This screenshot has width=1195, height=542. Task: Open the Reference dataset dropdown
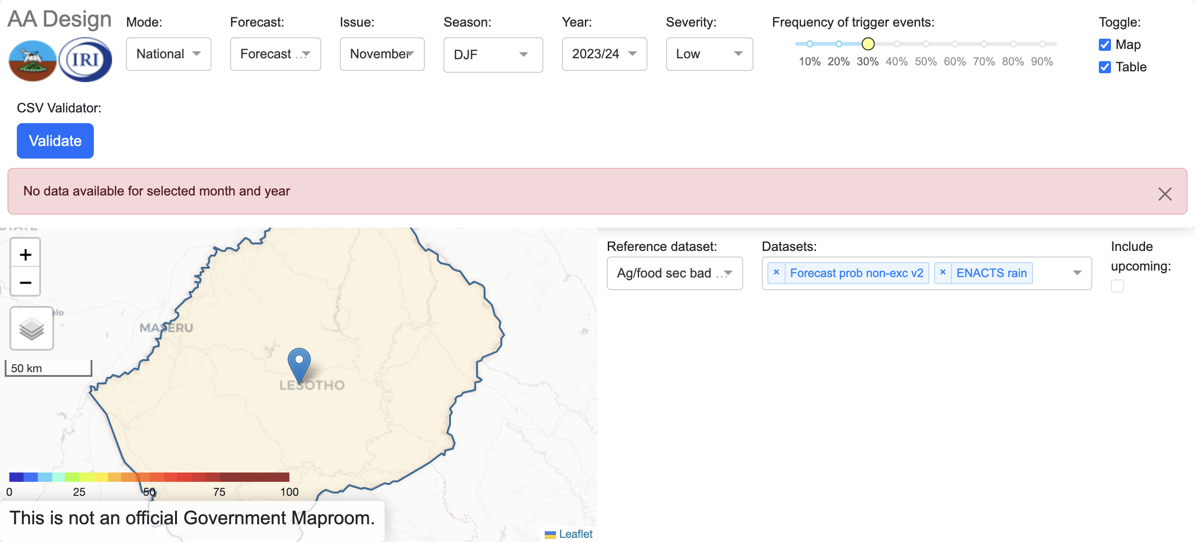[x=674, y=273]
